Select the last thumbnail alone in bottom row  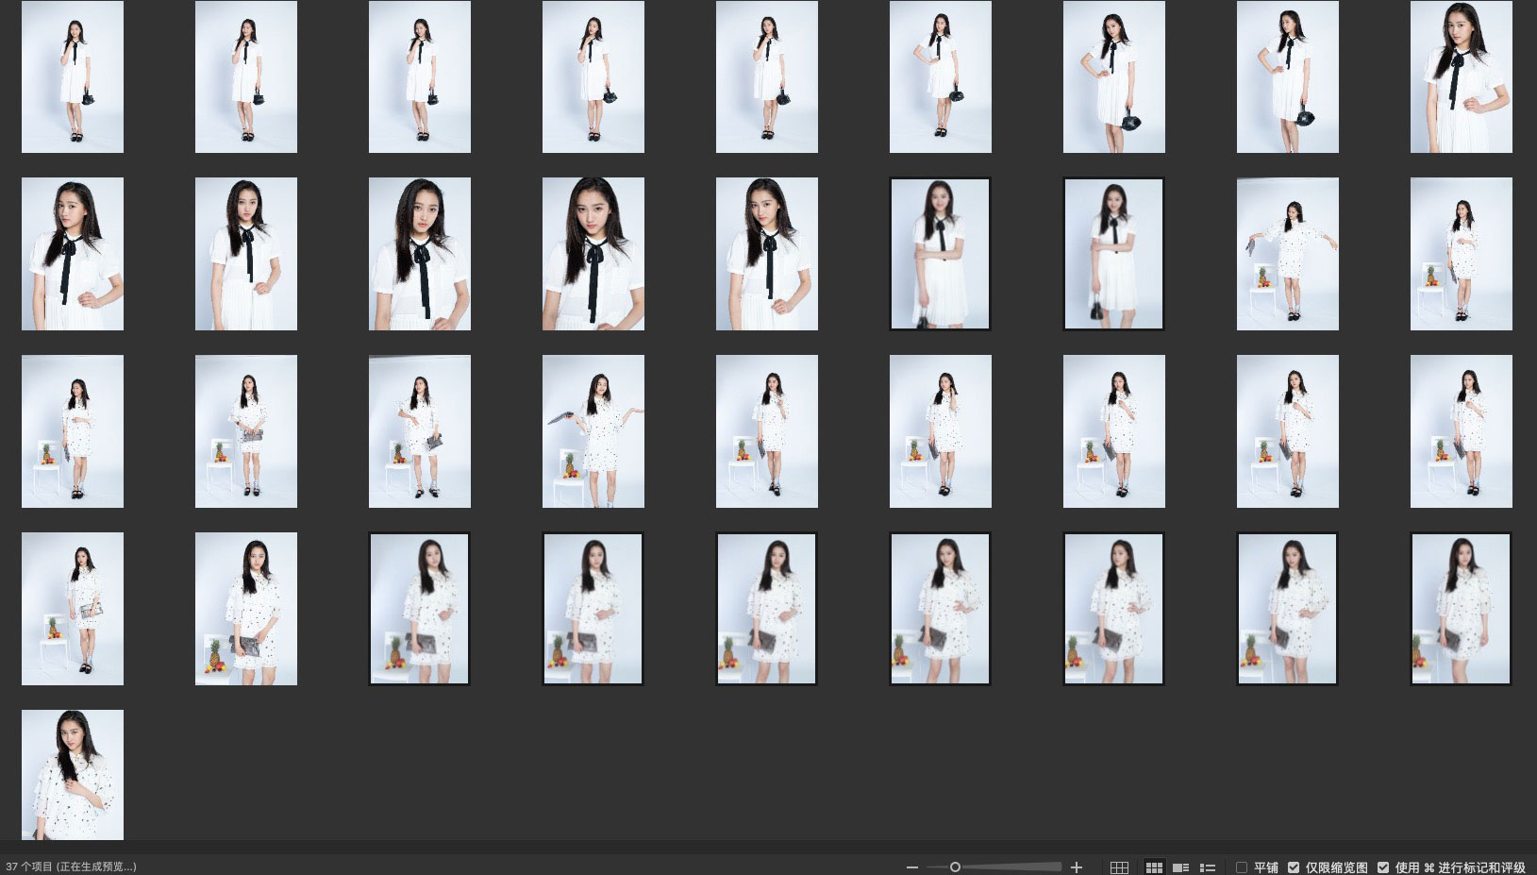(73, 774)
